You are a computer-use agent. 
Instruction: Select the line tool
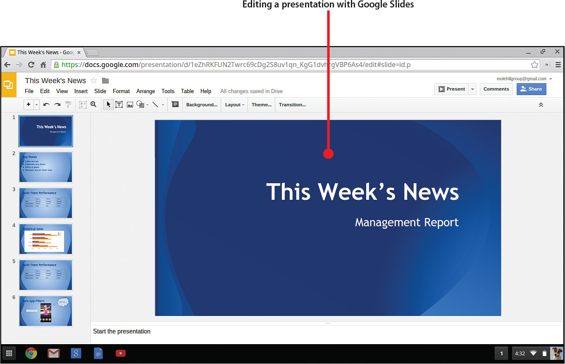(x=155, y=105)
